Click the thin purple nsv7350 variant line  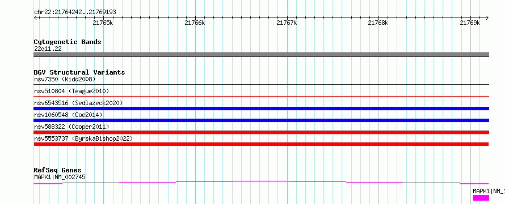tap(261, 84)
